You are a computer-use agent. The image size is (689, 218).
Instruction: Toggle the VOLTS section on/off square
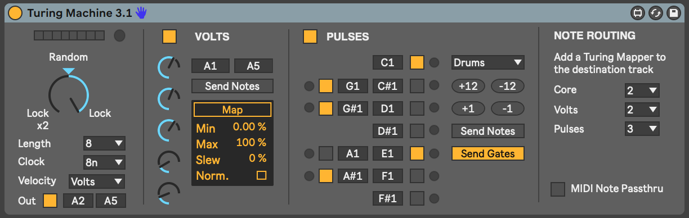click(x=169, y=37)
